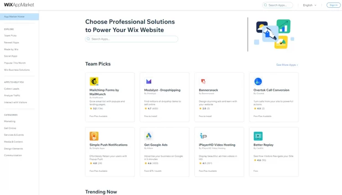This screenshot has height=195, width=342.
Task: Open the Get Google Ads icon
Action: point(149,136)
